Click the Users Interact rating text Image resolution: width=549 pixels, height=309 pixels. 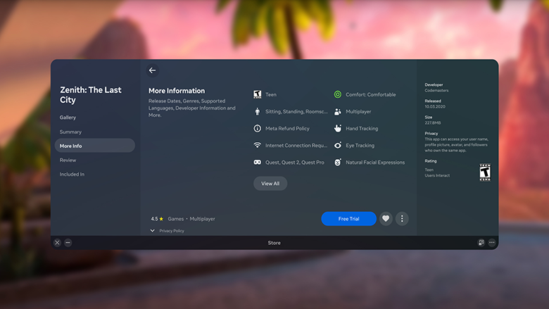click(x=437, y=175)
